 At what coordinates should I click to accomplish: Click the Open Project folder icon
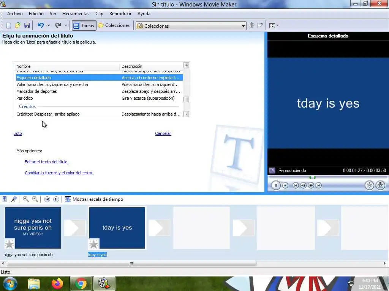pyautogui.click(x=18, y=25)
